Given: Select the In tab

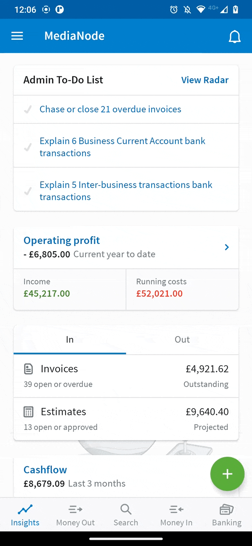Looking at the screenshot, I should click(70, 340).
